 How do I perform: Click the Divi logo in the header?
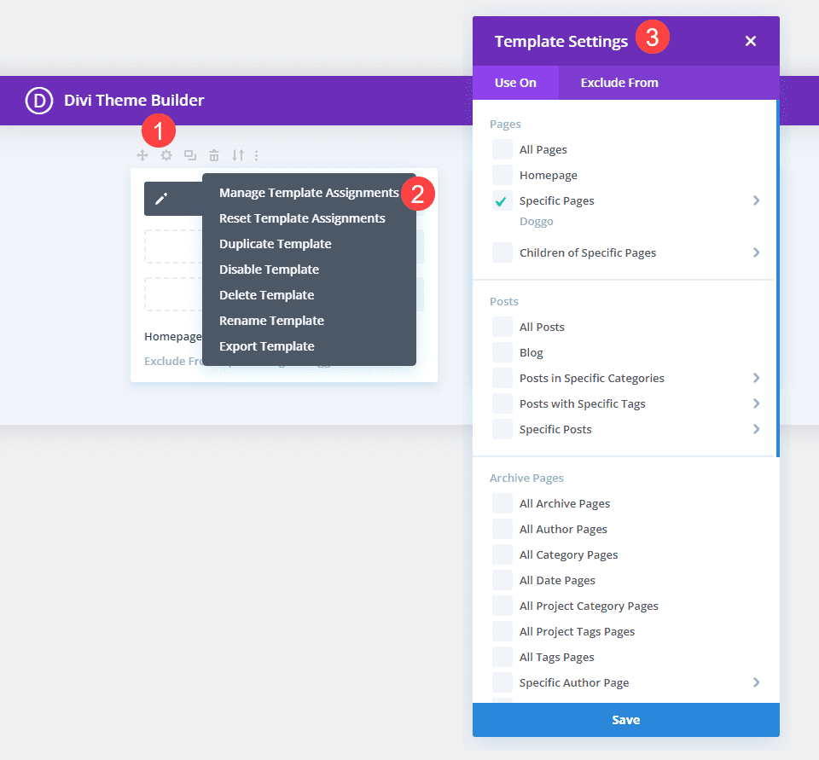39,100
